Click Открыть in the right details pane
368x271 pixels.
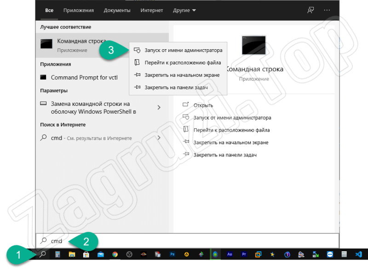click(x=203, y=105)
